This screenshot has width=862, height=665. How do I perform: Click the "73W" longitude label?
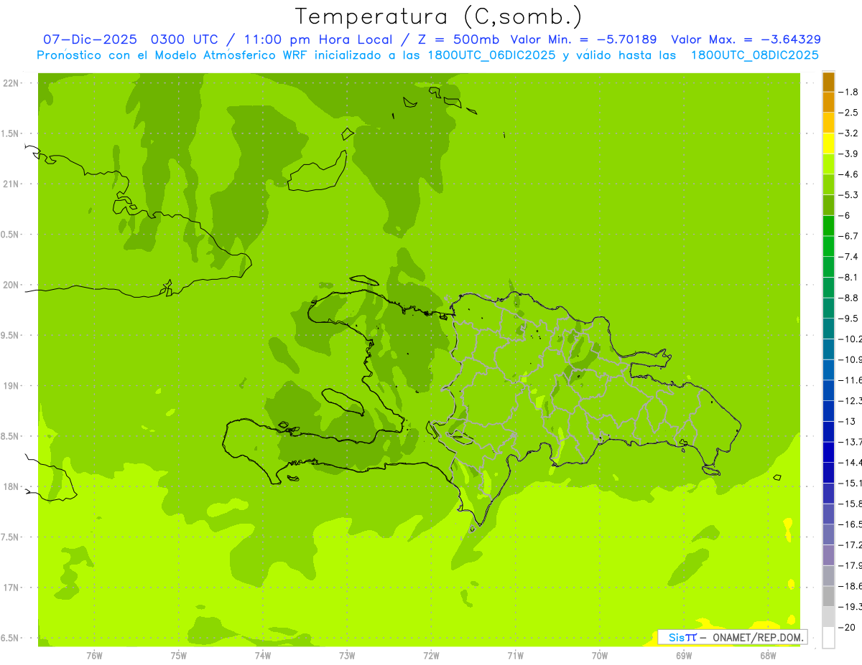347,656
